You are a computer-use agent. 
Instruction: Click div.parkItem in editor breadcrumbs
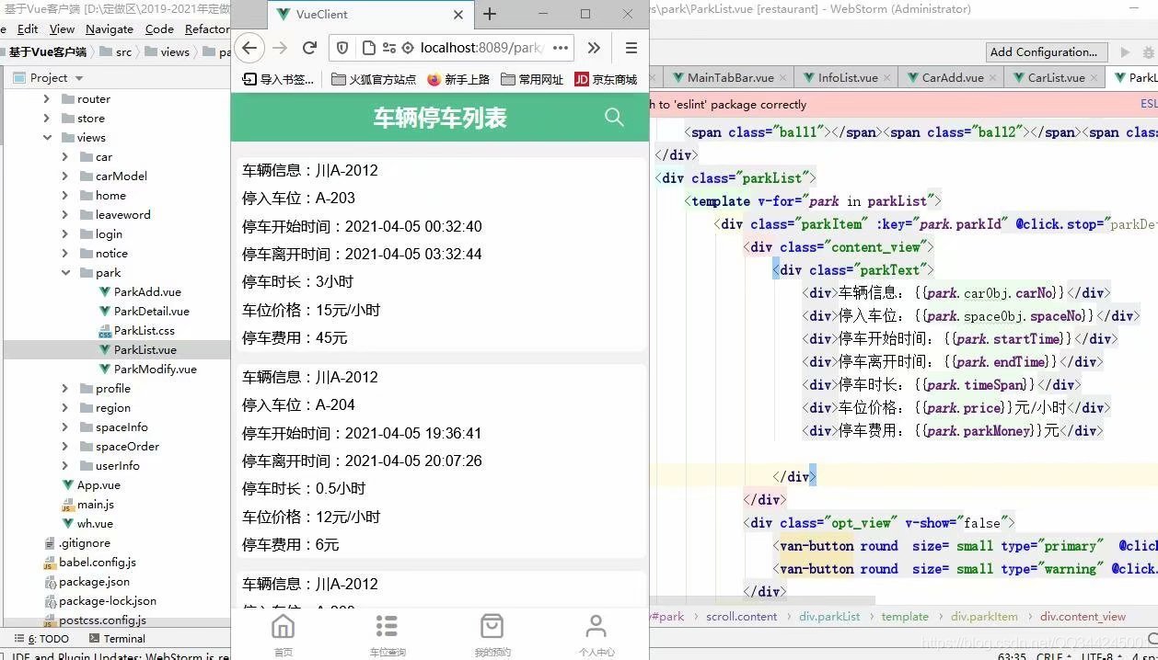point(984,617)
